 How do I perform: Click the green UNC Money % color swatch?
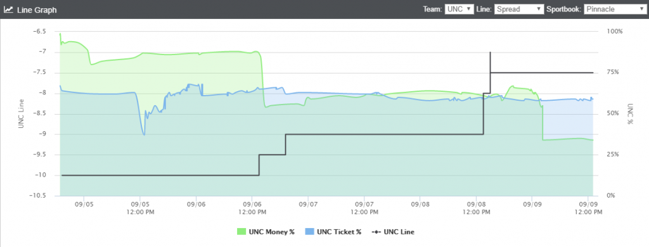click(x=241, y=232)
